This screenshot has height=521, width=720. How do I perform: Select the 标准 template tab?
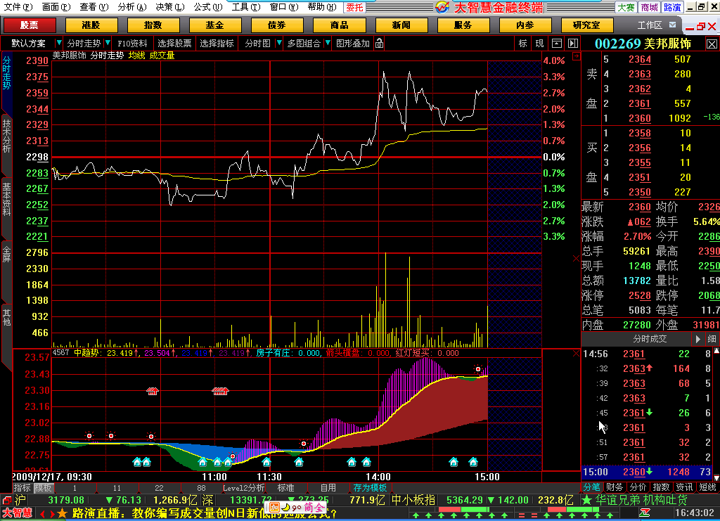pyautogui.click(x=285, y=487)
